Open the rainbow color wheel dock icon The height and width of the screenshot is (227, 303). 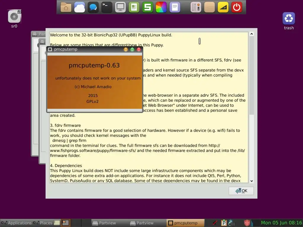[x=161, y=7]
